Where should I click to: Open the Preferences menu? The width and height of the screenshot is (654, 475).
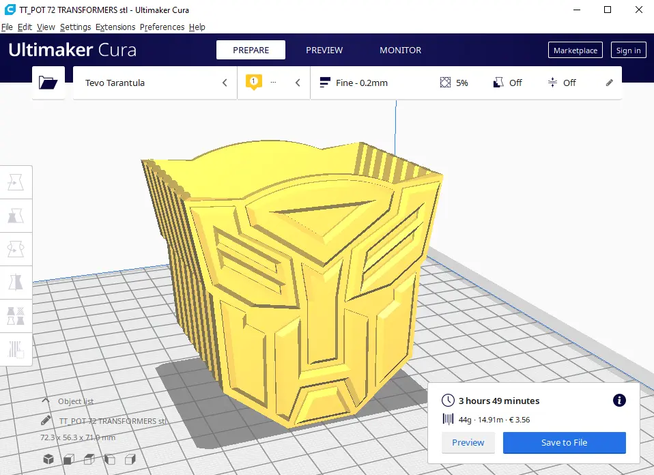click(162, 27)
